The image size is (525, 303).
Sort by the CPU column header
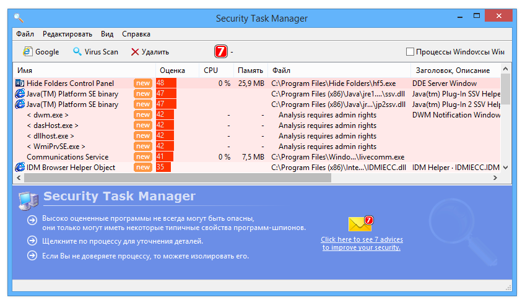click(216, 70)
